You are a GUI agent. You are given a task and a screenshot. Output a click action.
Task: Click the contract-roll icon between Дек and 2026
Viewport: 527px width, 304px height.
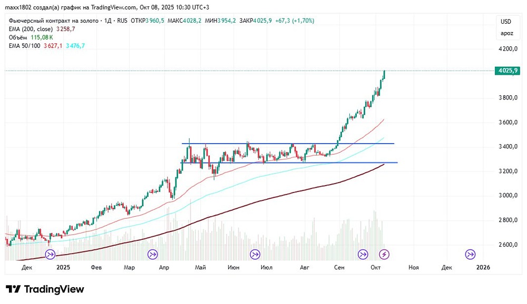(x=470, y=255)
